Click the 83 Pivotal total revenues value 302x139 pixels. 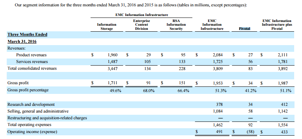point(250,69)
